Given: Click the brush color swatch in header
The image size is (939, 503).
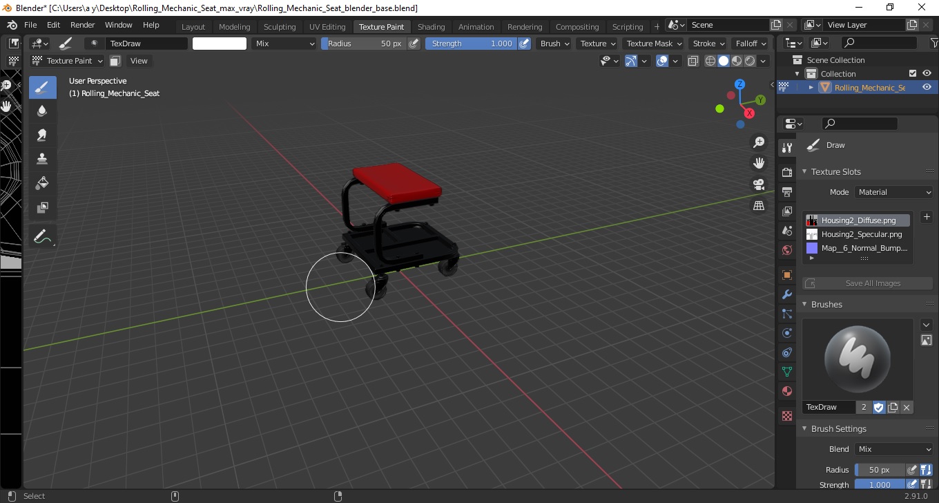Looking at the screenshot, I should coord(220,44).
